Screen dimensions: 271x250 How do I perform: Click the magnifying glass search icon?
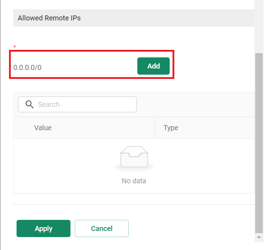[29, 104]
